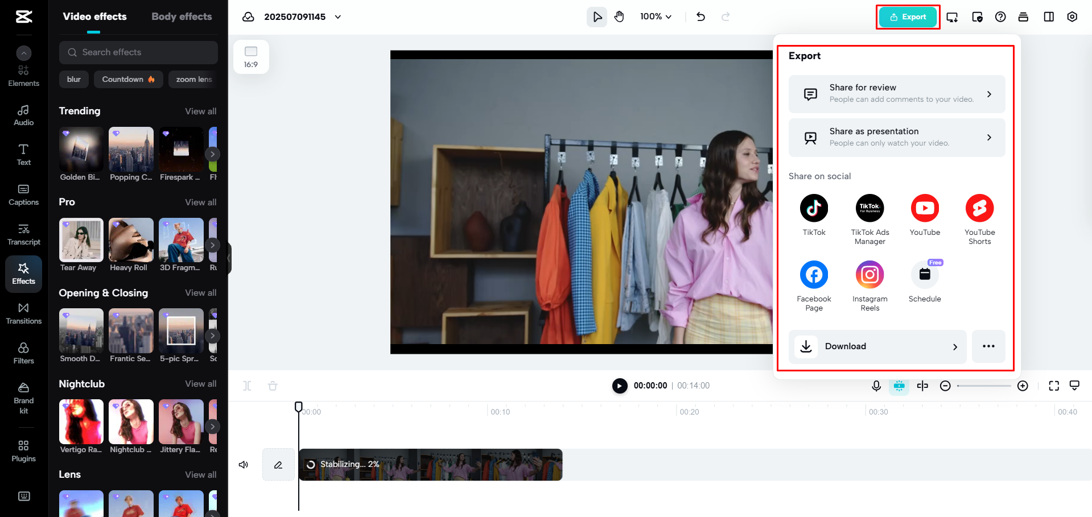Open the 100% zoom level dropdown
This screenshot has width=1092, height=517.
click(x=656, y=16)
